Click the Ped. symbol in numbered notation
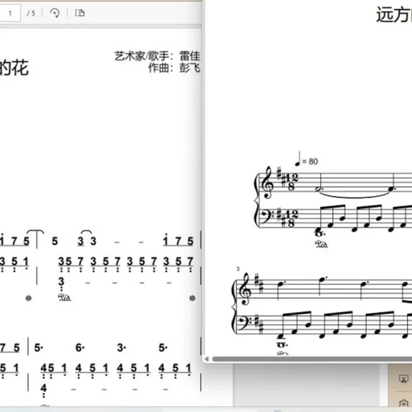Image resolution: width=412 pixels, height=412 pixels. coord(64,298)
